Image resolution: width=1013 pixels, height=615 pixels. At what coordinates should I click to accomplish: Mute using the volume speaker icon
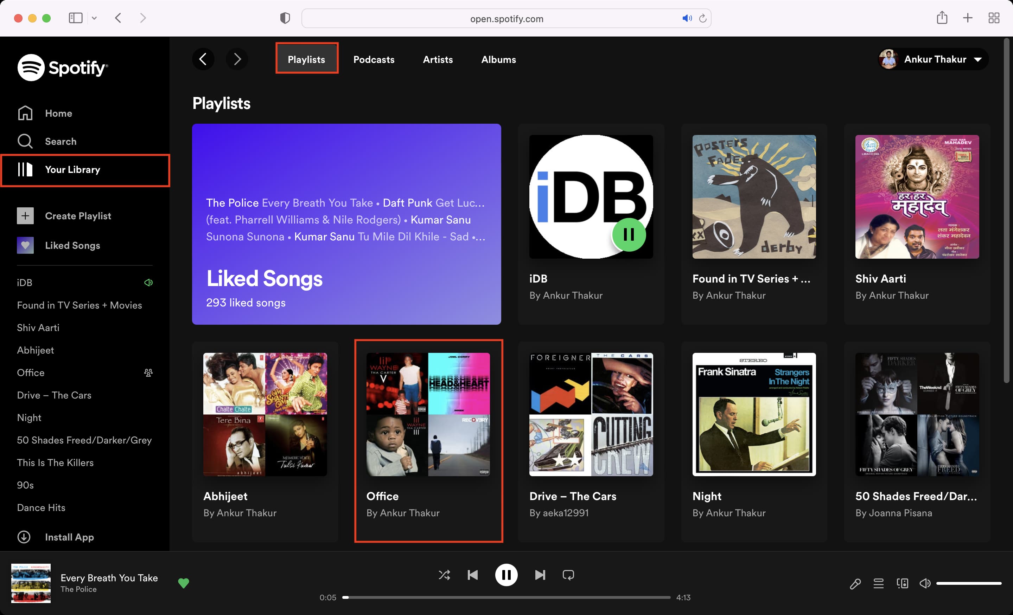[925, 583]
